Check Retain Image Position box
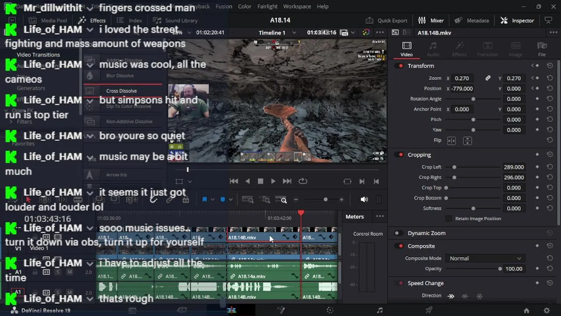This screenshot has height=316, width=561. [x=448, y=219]
